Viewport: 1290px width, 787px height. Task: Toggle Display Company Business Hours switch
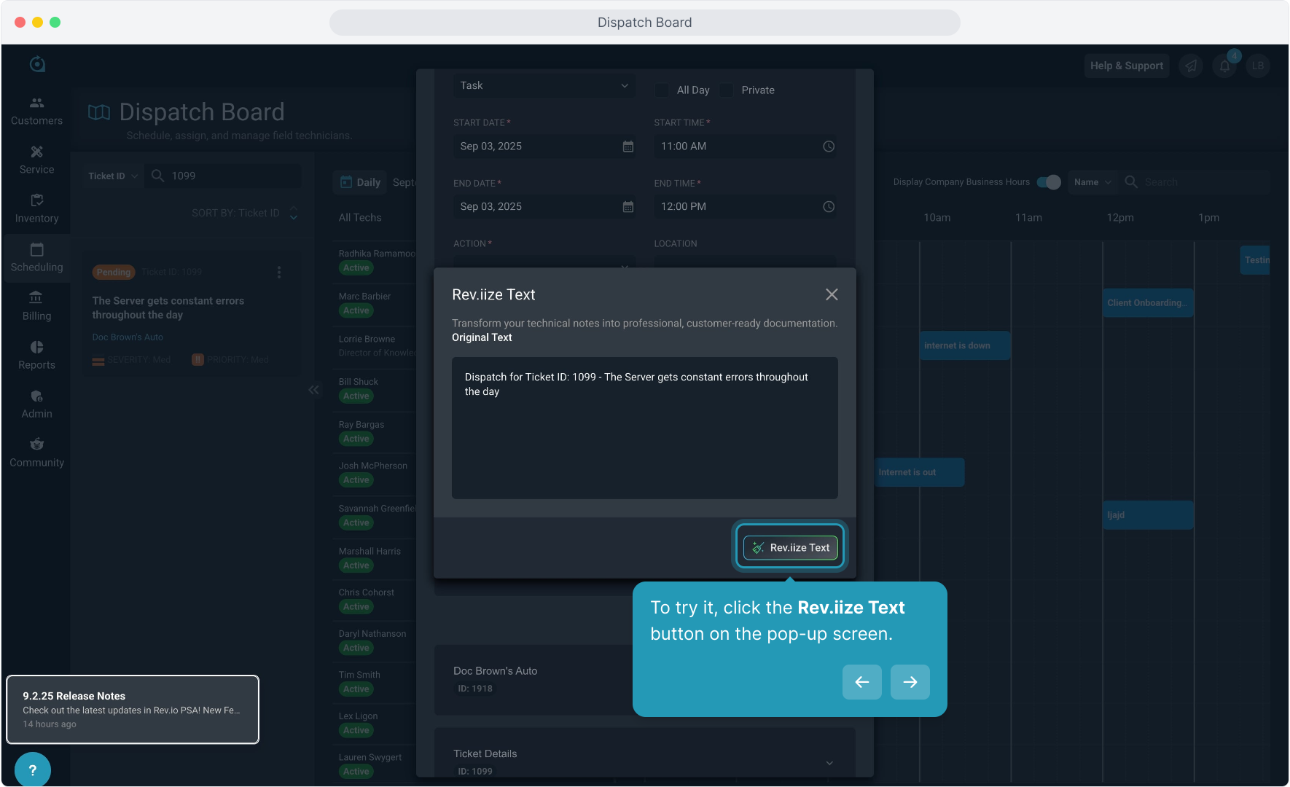(1049, 182)
